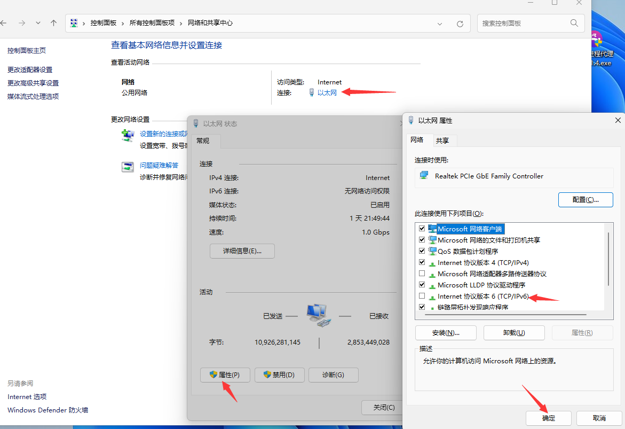Click the new connection setup icon
625x429 pixels.
coord(128,136)
